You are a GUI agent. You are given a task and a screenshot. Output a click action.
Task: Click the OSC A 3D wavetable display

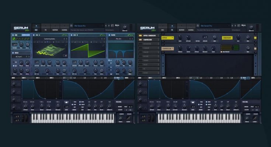click(x=50, y=50)
